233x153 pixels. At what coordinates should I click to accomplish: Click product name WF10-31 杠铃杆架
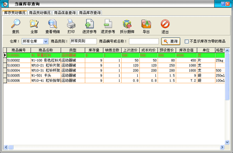[46, 71]
